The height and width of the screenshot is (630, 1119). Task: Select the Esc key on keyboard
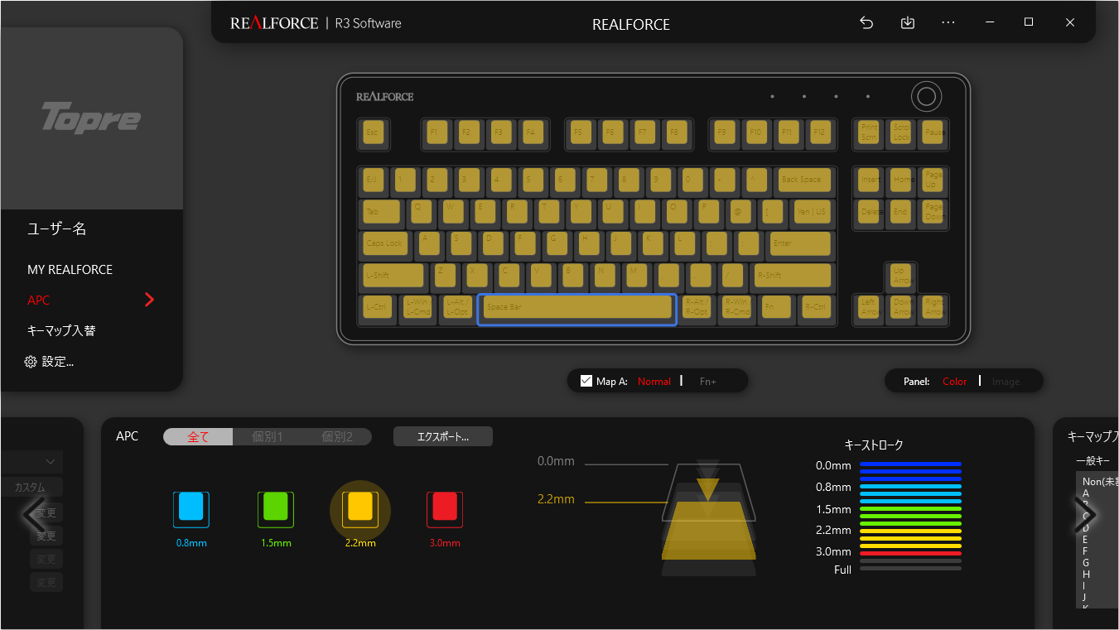click(x=374, y=132)
